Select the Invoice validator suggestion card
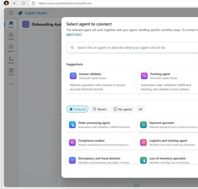198x189 pixels. [x=100, y=82]
